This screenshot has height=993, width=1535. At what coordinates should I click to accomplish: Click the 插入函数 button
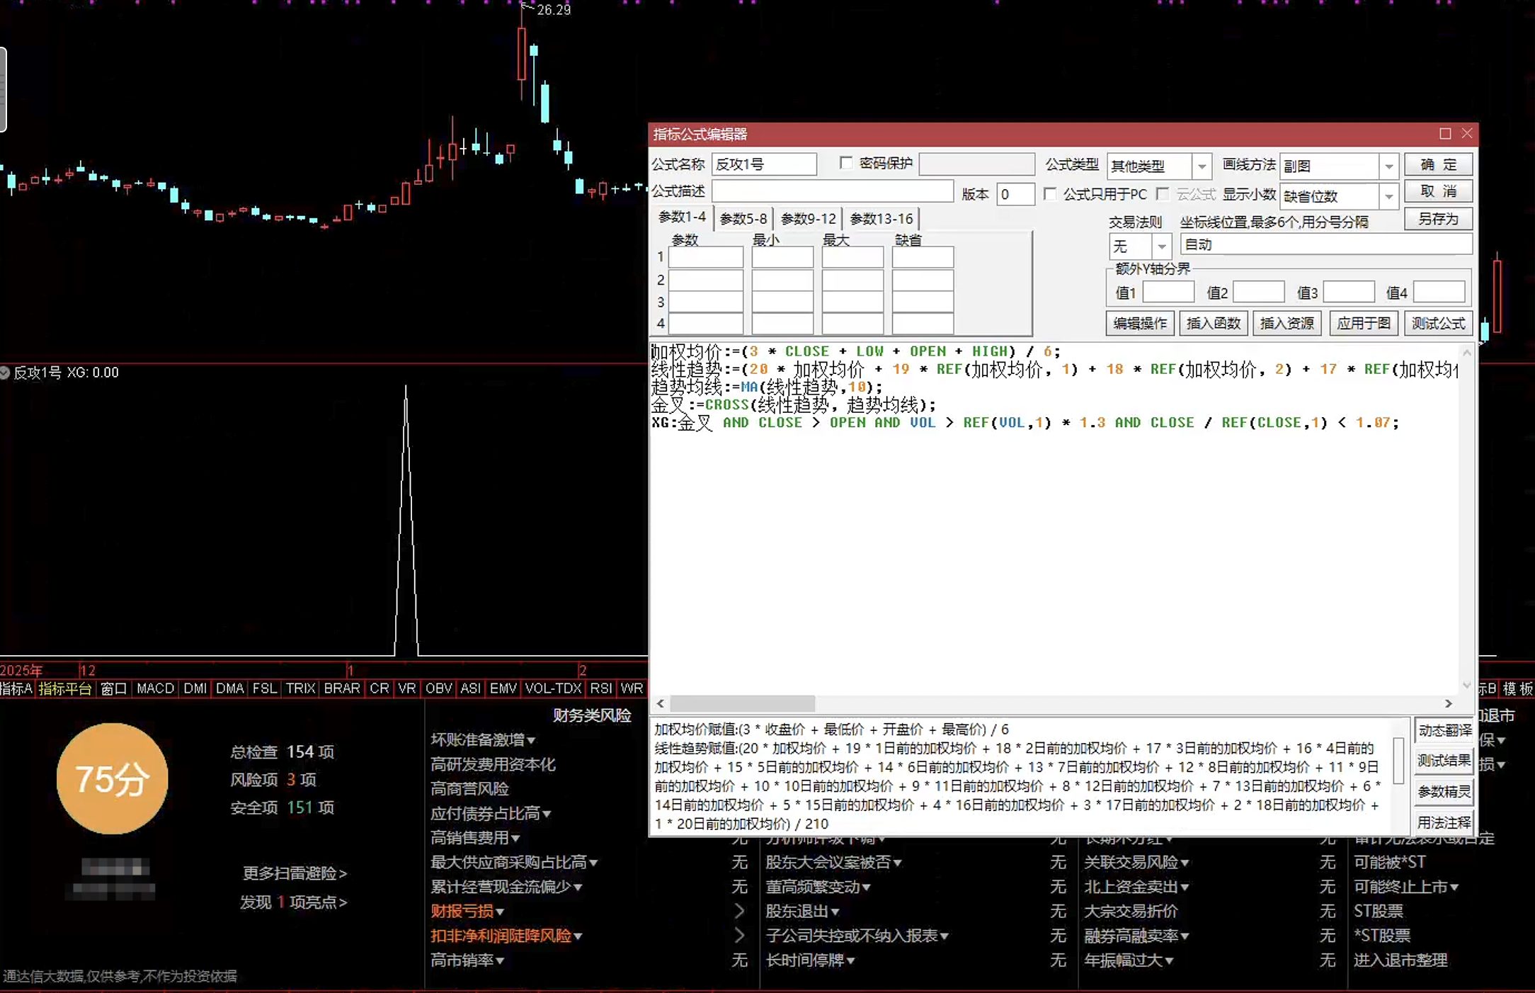pos(1213,324)
